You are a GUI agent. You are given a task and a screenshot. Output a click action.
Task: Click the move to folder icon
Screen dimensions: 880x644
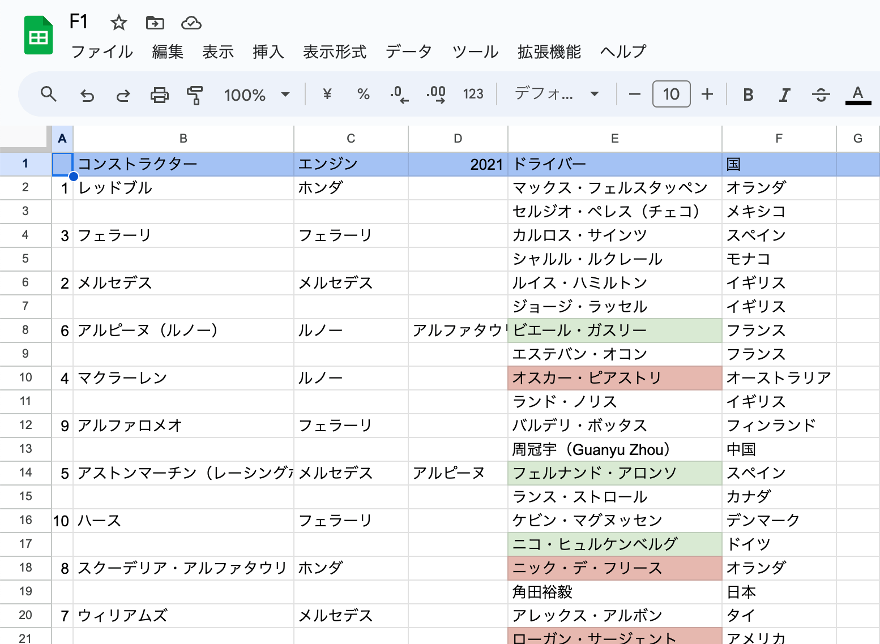155,23
